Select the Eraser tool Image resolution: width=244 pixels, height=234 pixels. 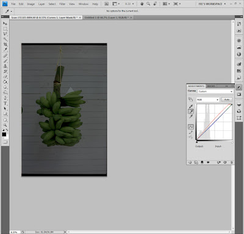5,77
